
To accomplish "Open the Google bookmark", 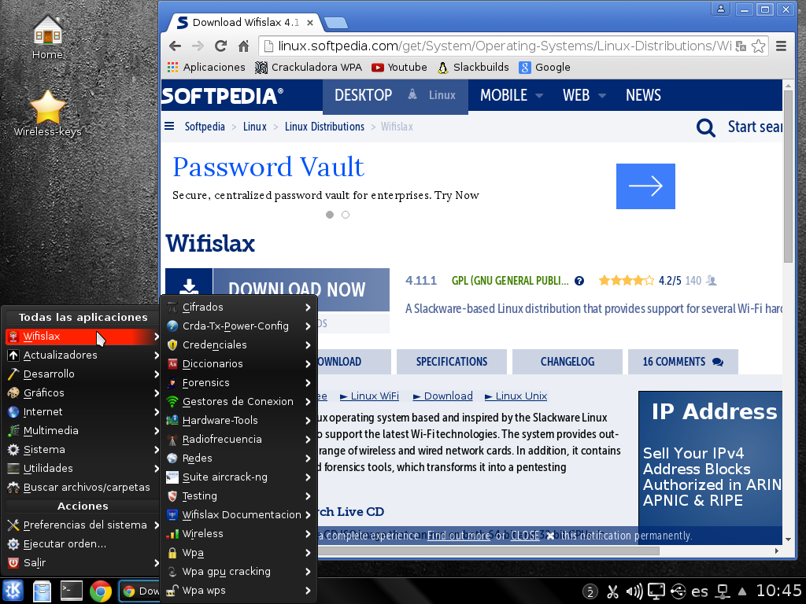I will [x=545, y=68].
